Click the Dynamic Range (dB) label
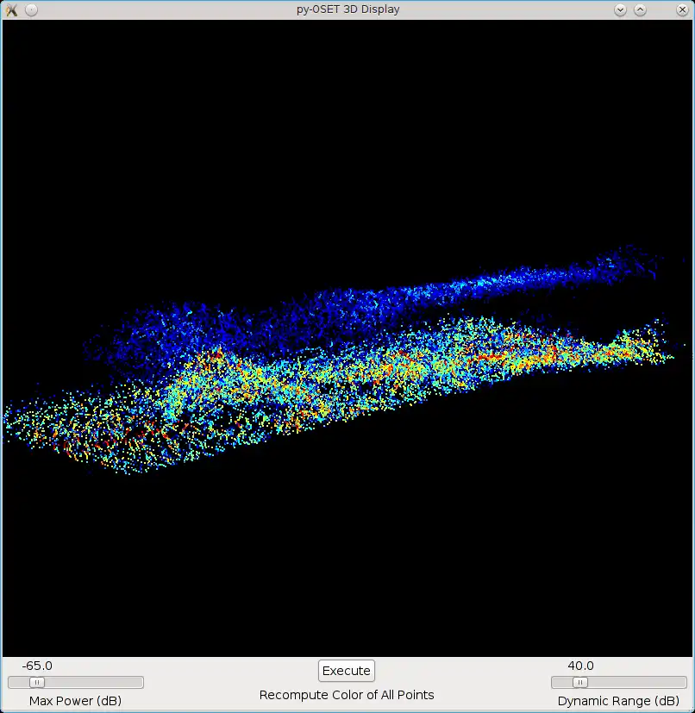Viewport: 695px width, 713px height. click(618, 701)
